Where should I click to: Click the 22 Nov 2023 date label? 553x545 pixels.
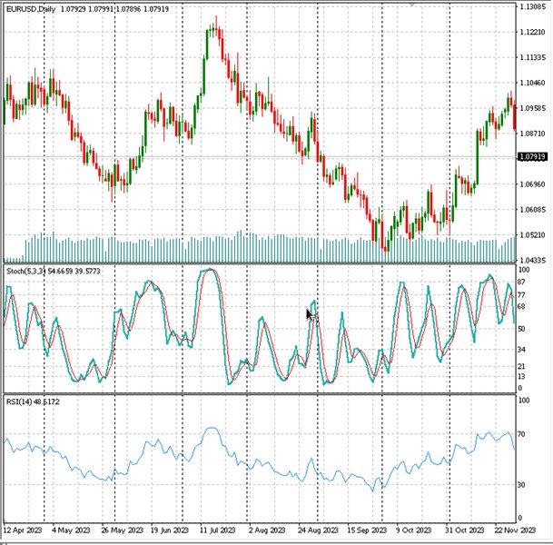tap(515, 530)
